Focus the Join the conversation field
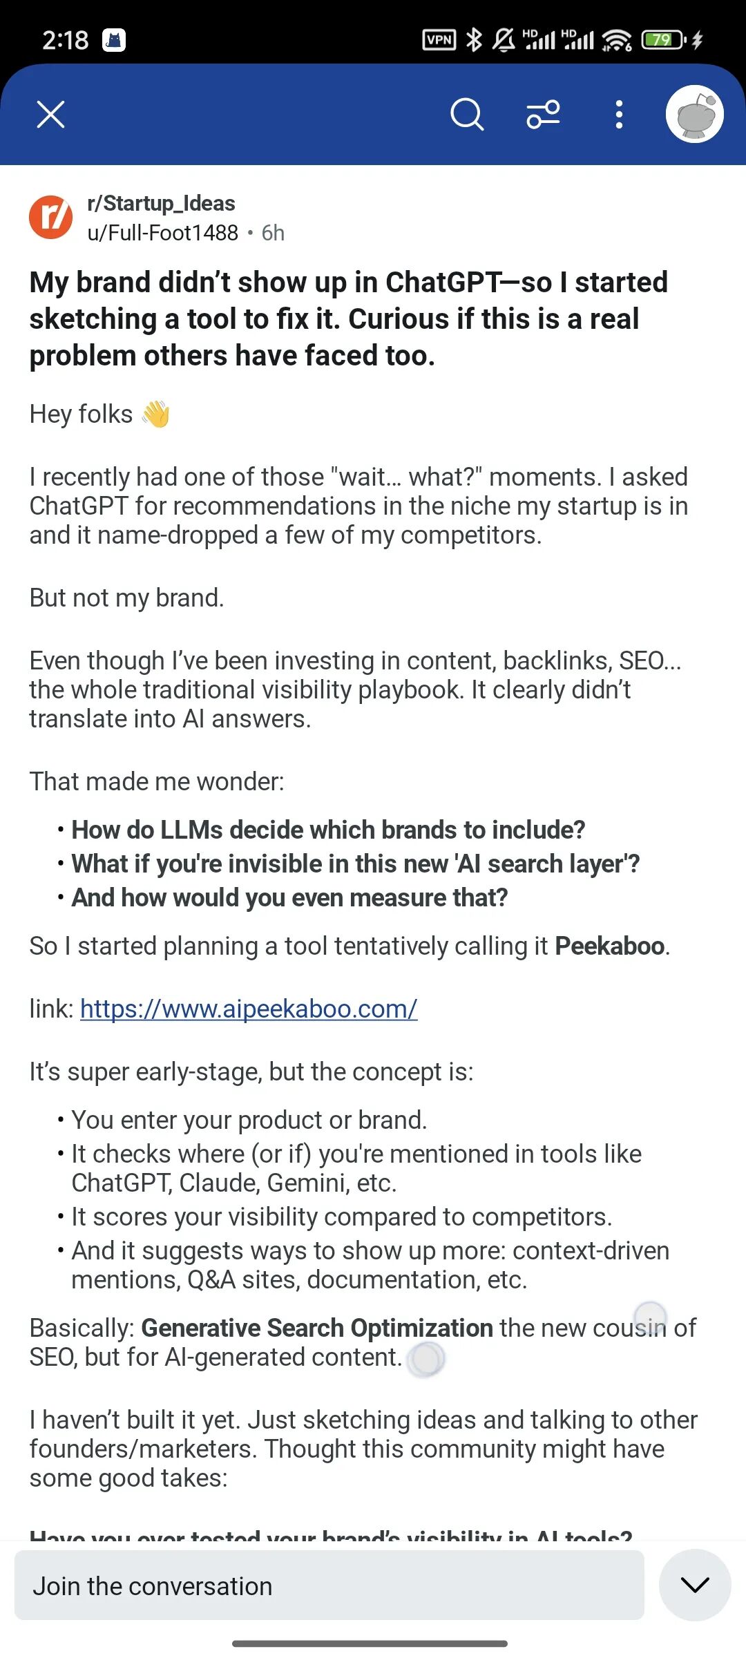746x1658 pixels. pyautogui.click(x=329, y=1585)
